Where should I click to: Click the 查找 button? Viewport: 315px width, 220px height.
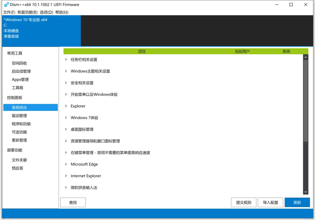click(x=73, y=202)
